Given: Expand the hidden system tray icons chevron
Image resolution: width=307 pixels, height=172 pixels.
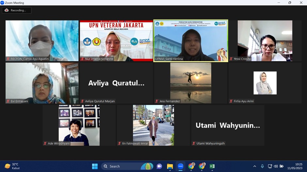Looking at the screenshot, I should (255, 166).
